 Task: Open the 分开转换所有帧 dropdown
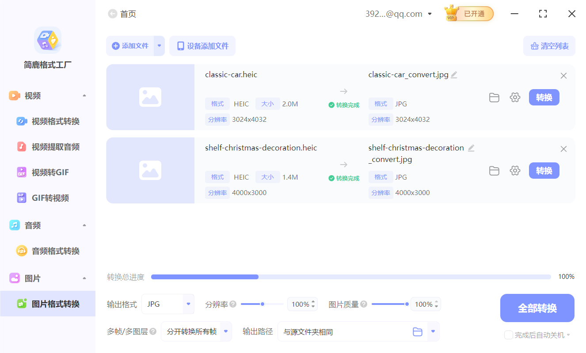pyautogui.click(x=196, y=331)
